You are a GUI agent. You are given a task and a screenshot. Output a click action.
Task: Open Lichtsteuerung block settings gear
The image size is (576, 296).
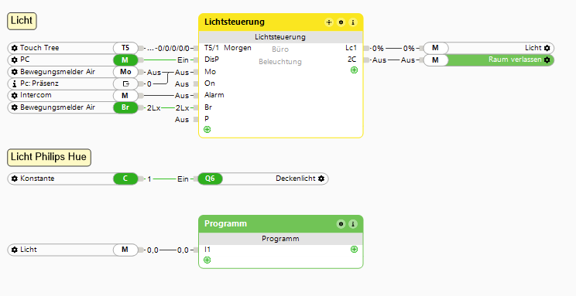[x=341, y=22]
